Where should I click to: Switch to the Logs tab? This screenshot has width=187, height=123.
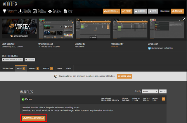tap(60, 68)
